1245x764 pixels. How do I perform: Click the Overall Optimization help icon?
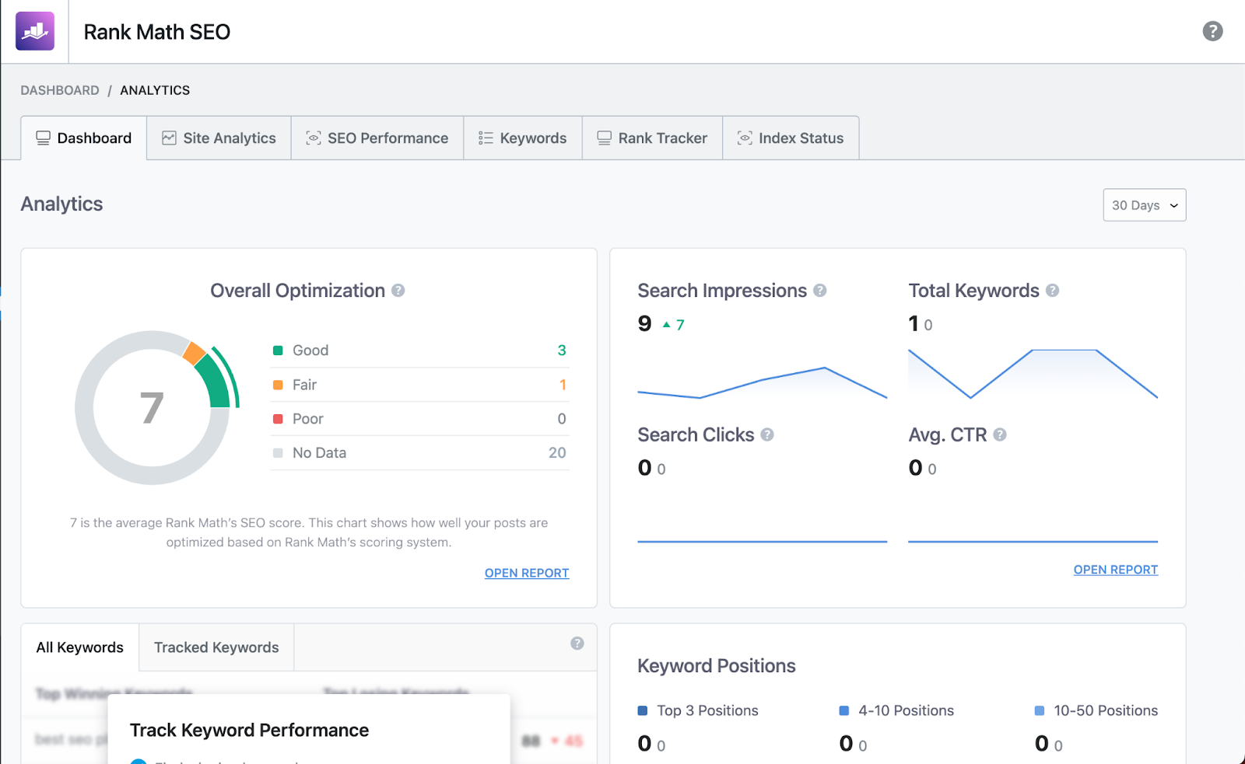point(398,291)
